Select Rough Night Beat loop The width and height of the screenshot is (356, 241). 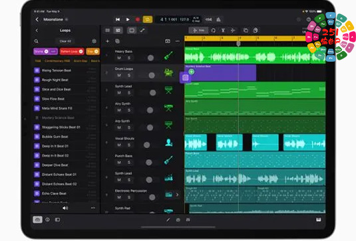(65, 80)
